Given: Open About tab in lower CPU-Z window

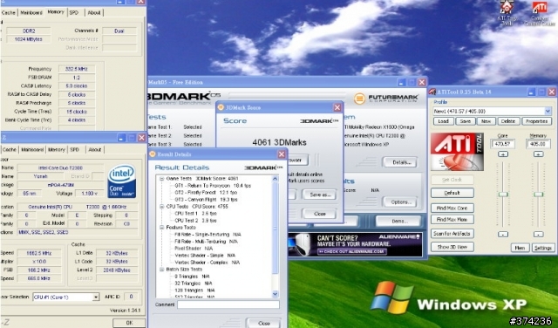Looking at the screenshot, I should pos(95,149).
